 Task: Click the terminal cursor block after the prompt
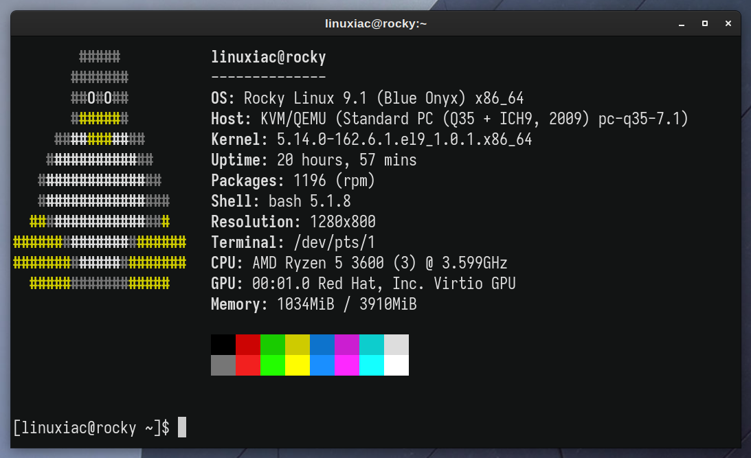(x=182, y=427)
